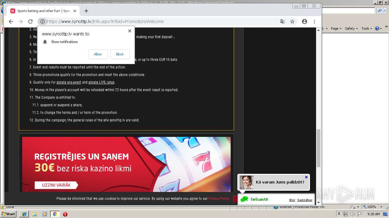389x218 pixels.
Task: Close the Sports betting tab
Action: [75, 11]
